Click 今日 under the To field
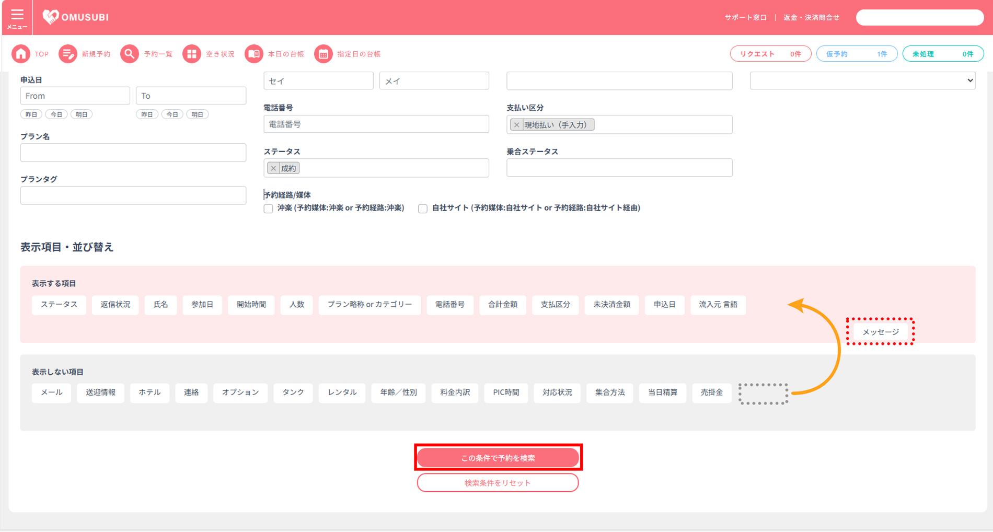 [x=172, y=114]
